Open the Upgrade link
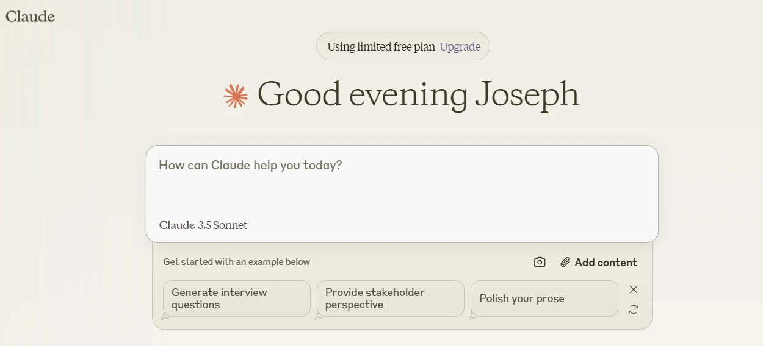 [x=460, y=47]
